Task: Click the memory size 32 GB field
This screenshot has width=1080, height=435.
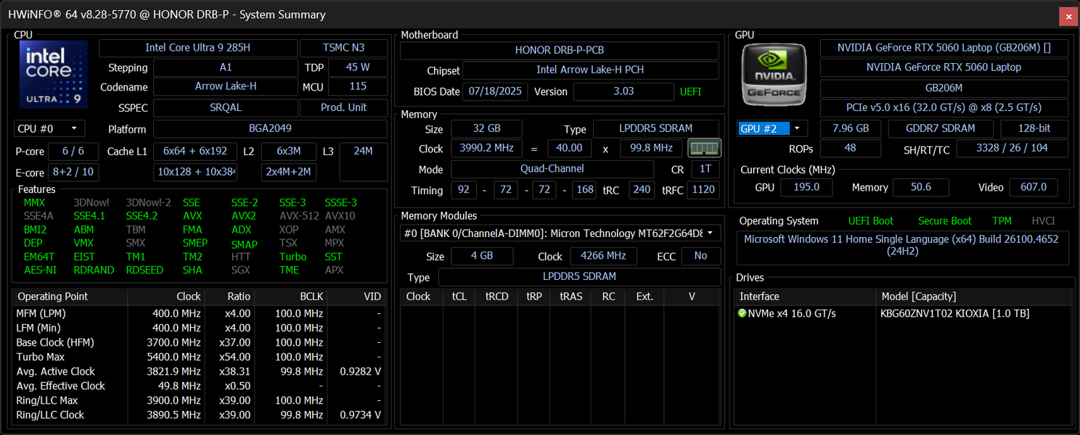Action: point(486,129)
